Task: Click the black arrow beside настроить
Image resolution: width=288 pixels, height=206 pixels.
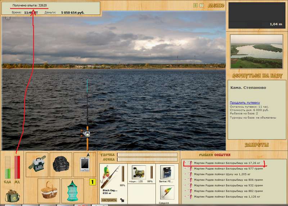Action: tap(122, 200)
